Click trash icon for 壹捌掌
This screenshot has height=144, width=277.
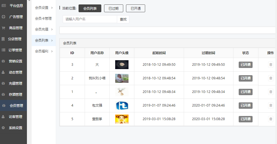click(271, 119)
